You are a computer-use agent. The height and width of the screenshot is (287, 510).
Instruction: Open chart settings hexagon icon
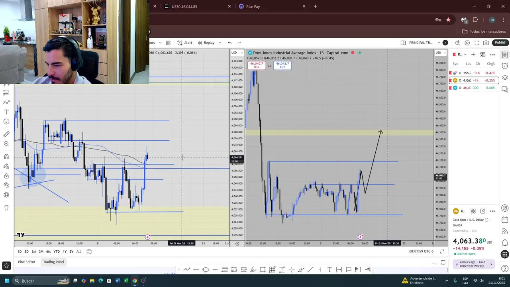[467, 43]
